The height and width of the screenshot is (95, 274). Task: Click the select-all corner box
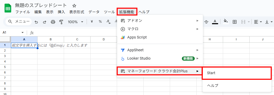click(x=5, y=39)
